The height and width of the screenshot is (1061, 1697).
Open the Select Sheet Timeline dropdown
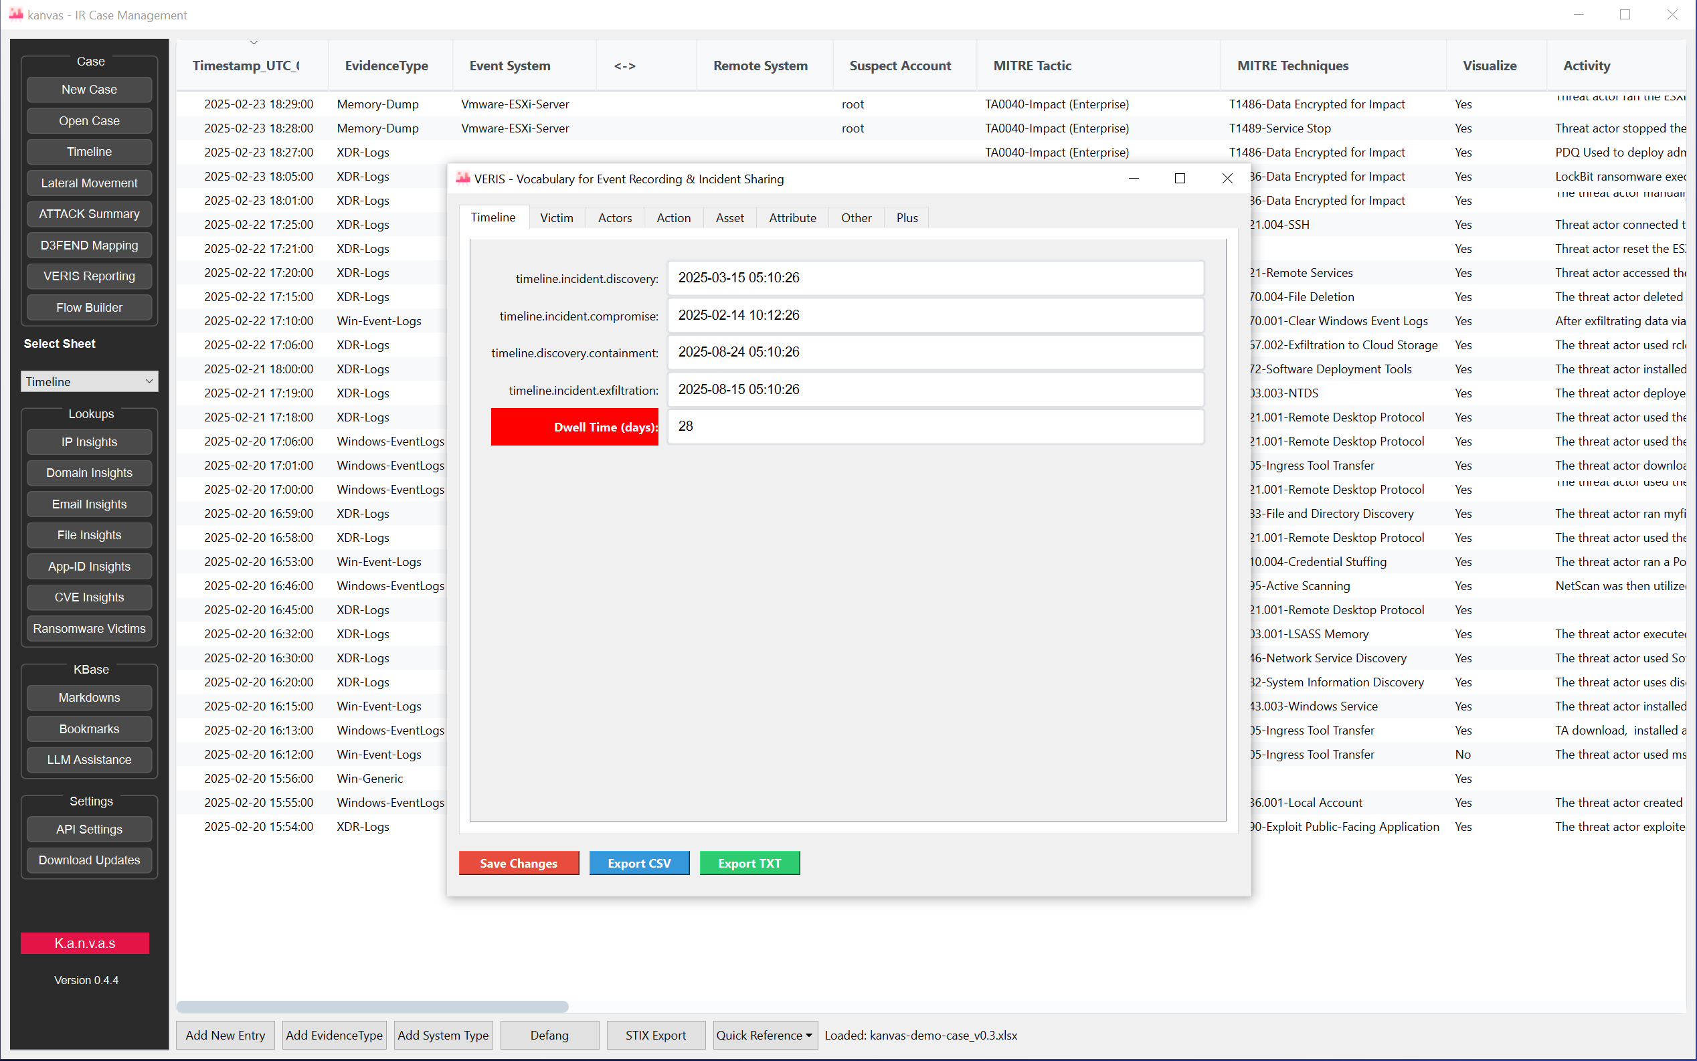(x=89, y=382)
